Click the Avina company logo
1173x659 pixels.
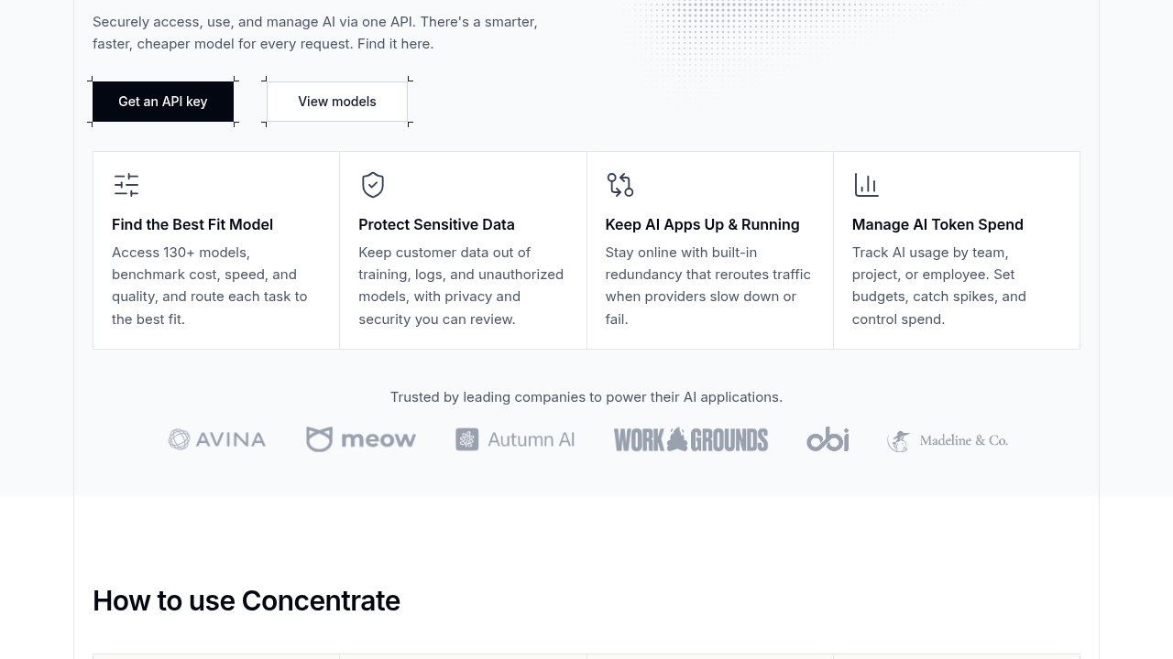coord(217,439)
